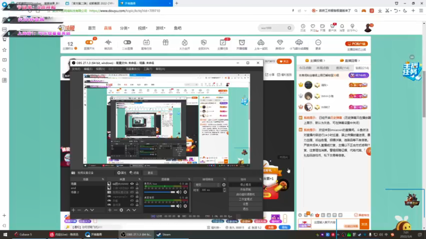Toggle visibility of superpeople source
This screenshot has width=426, height=239.
pos(132,197)
